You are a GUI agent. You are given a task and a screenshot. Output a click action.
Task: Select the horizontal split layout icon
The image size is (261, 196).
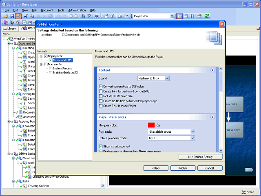click(186, 16)
